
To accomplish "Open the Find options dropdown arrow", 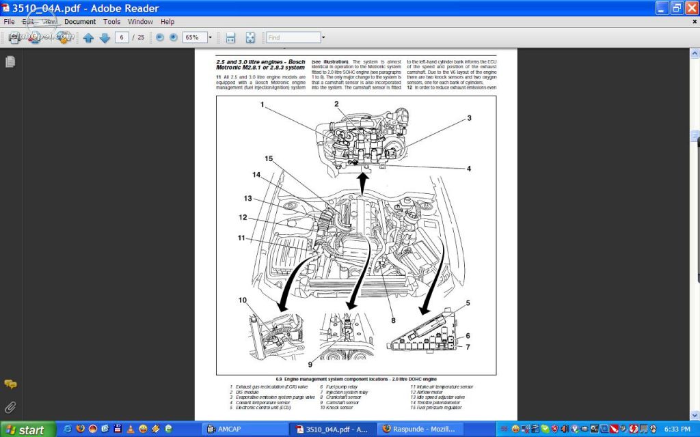I will pyautogui.click(x=323, y=38).
